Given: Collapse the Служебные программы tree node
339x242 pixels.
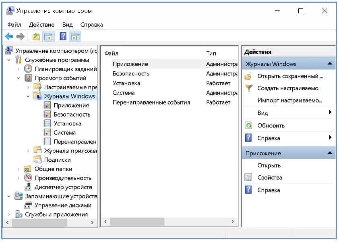Looking at the screenshot, I should click(x=9, y=60).
